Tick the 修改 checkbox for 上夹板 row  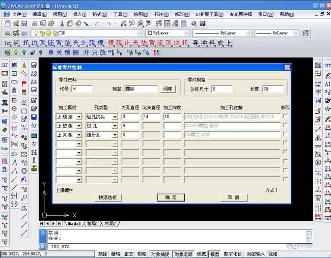click(285, 135)
